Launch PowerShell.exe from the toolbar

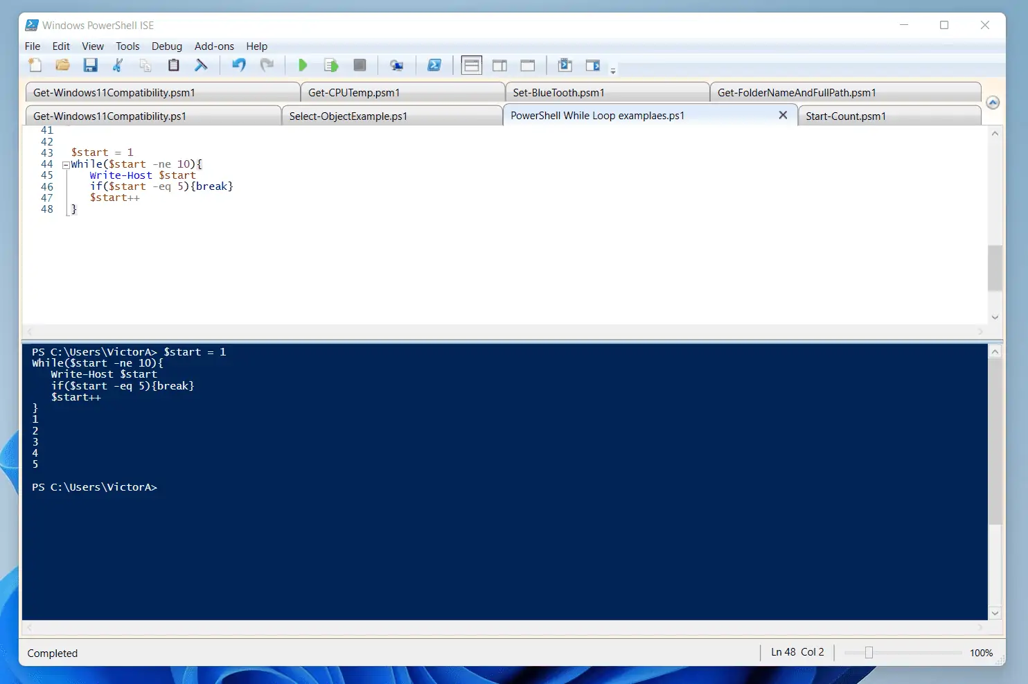tap(434, 65)
